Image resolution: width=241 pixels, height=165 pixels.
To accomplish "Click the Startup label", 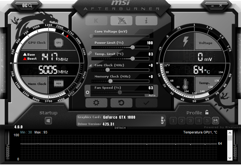I will (x=49, y=113).
